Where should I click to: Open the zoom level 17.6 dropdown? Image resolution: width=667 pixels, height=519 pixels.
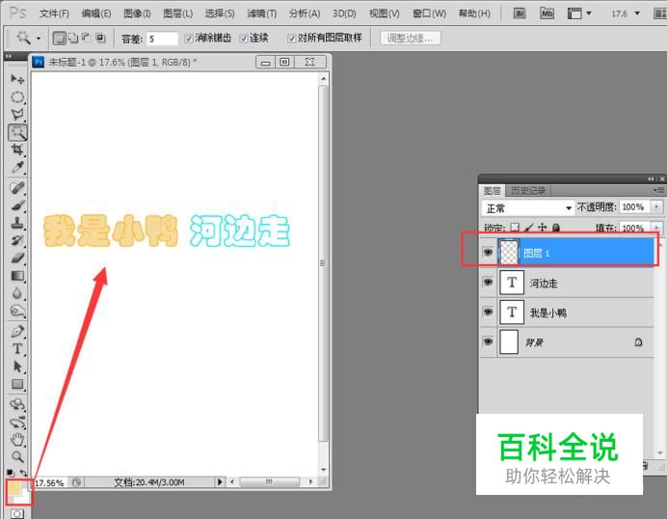click(637, 14)
